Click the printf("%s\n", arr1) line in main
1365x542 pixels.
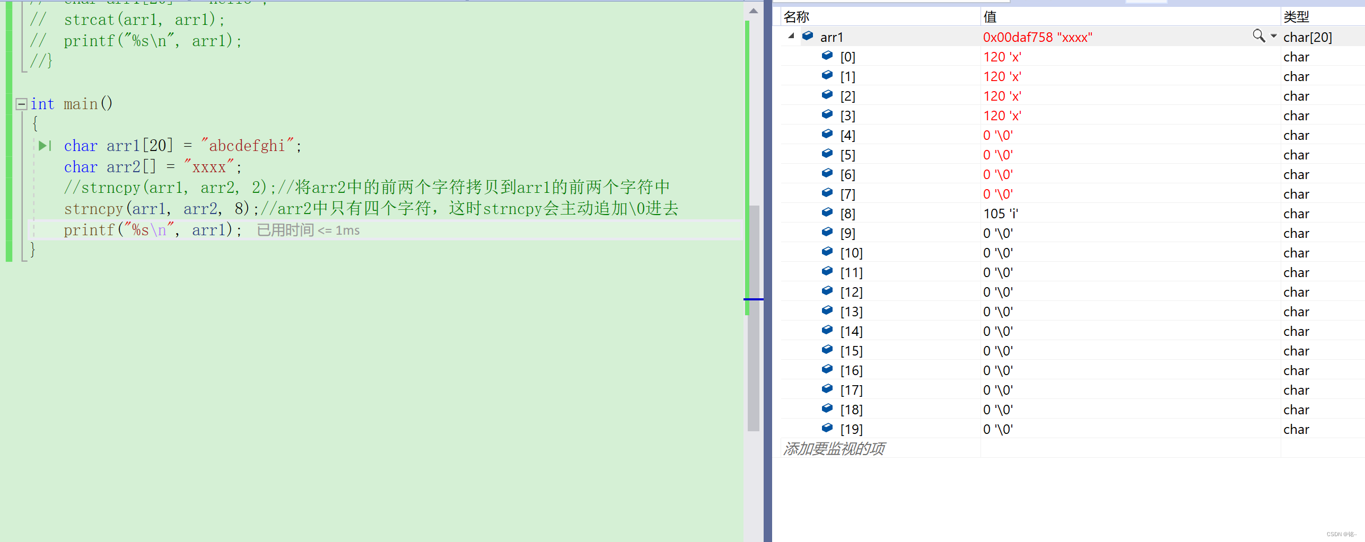point(153,230)
